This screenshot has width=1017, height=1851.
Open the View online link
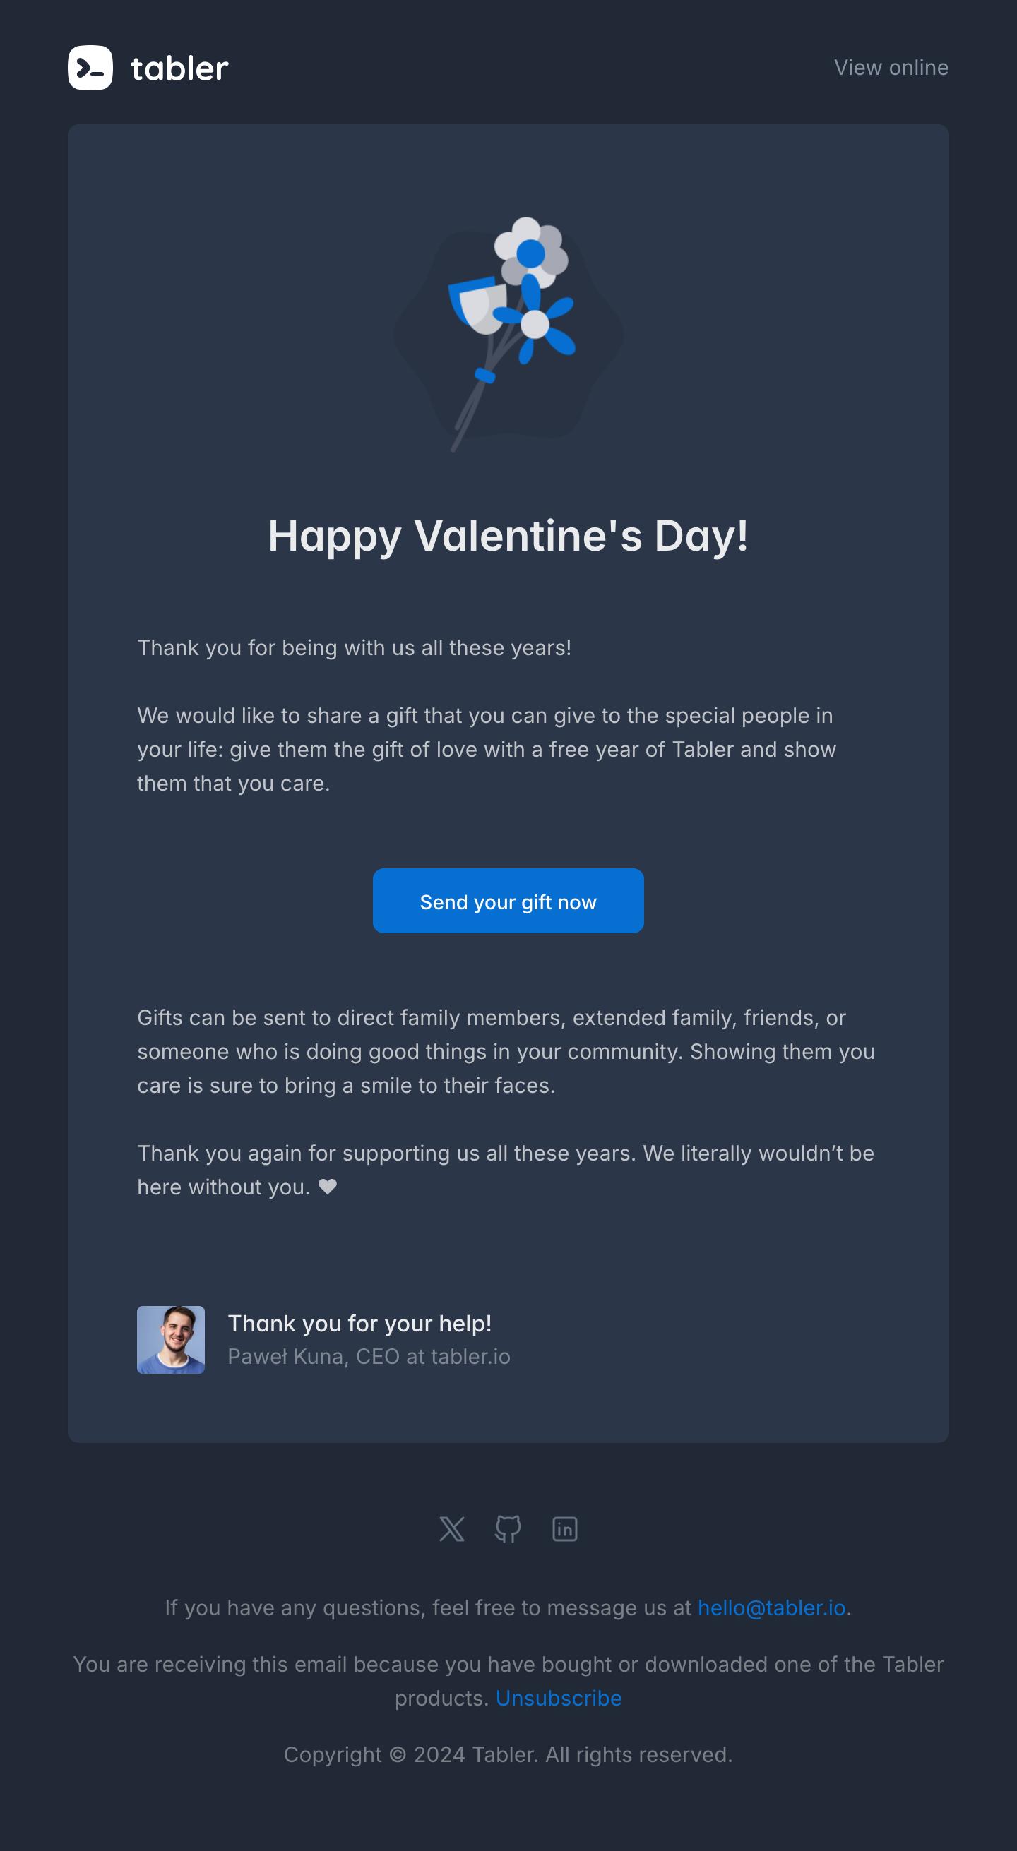click(891, 68)
